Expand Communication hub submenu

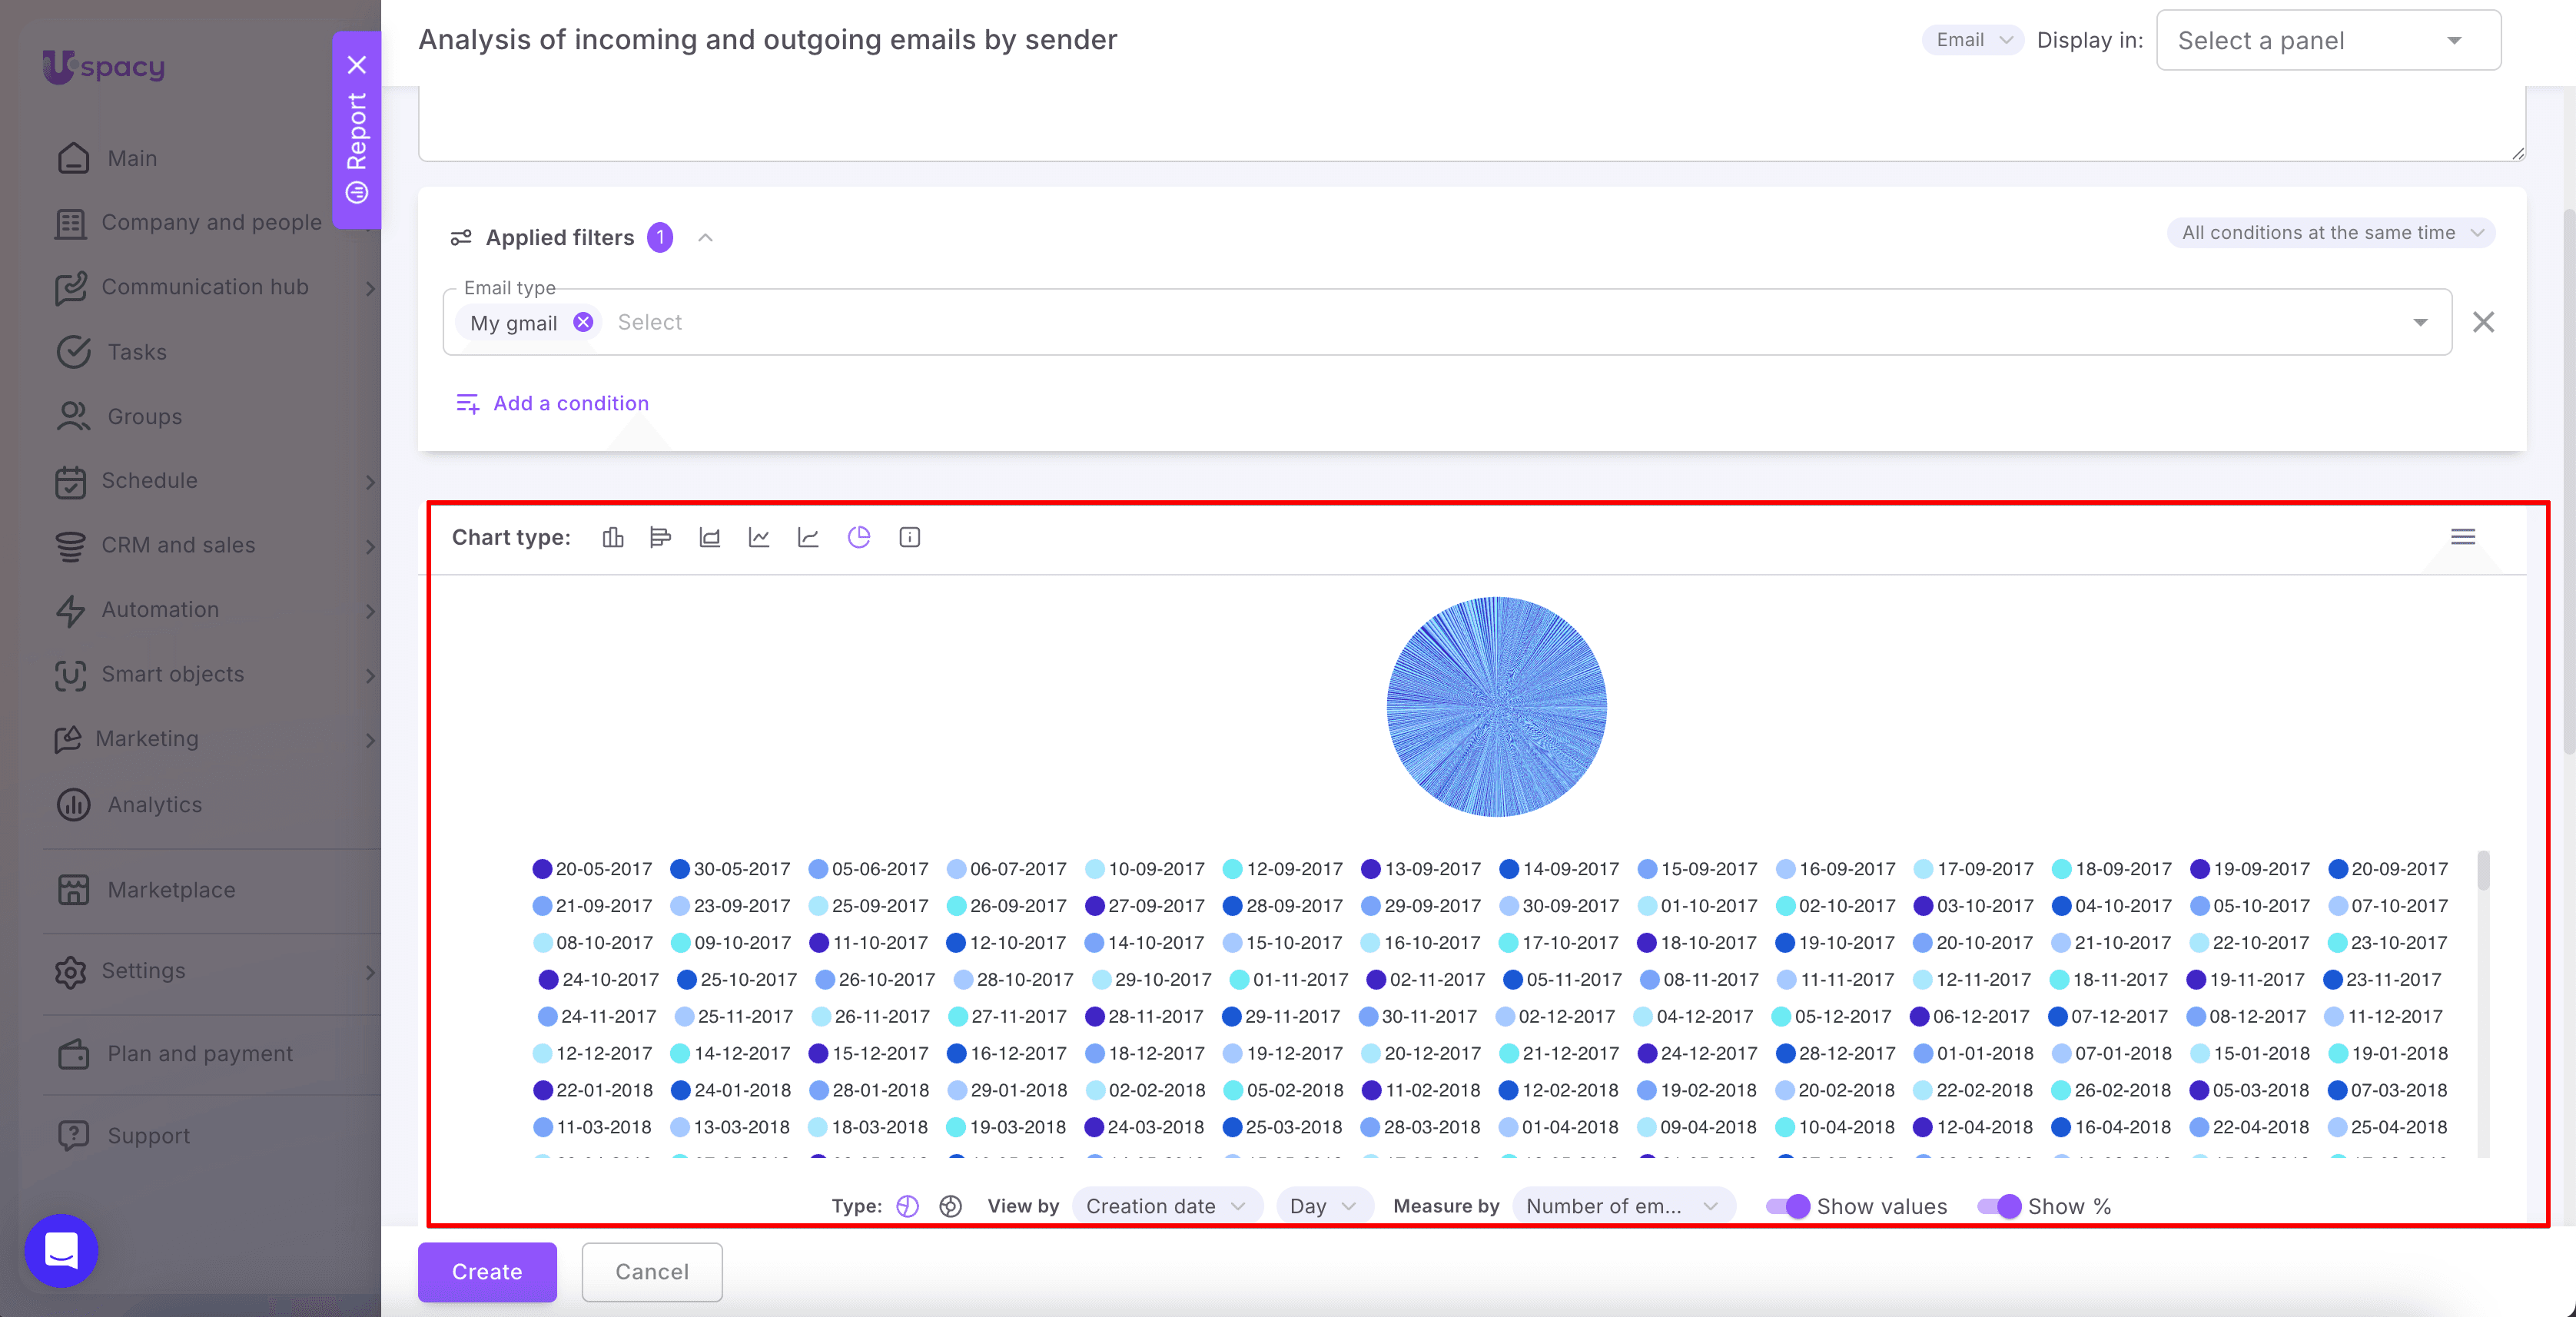click(x=370, y=288)
